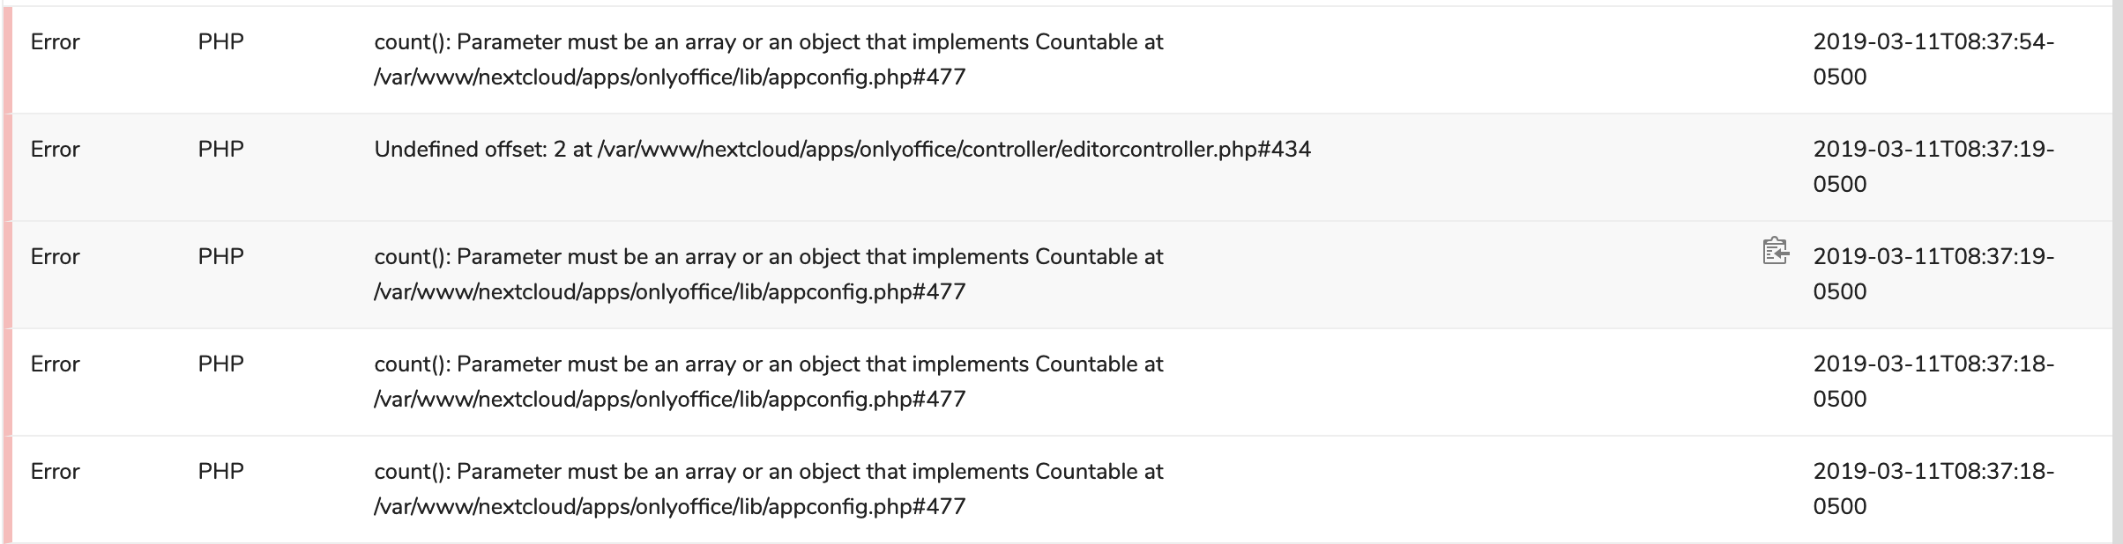Select the Error label on the second row
This screenshot has width=2123, height=544.
pos(55,149)
